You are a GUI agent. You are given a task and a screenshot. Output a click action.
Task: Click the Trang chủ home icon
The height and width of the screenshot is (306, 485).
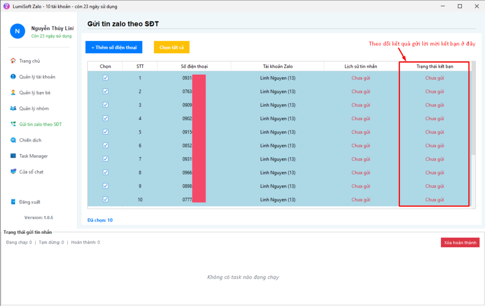point(13,61)
